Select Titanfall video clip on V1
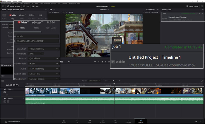 coord(114,92)
